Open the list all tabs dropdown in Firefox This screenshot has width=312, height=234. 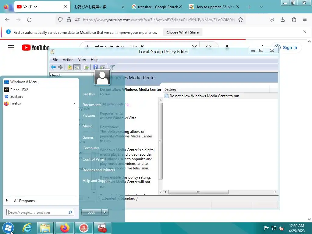click(261, 7)
